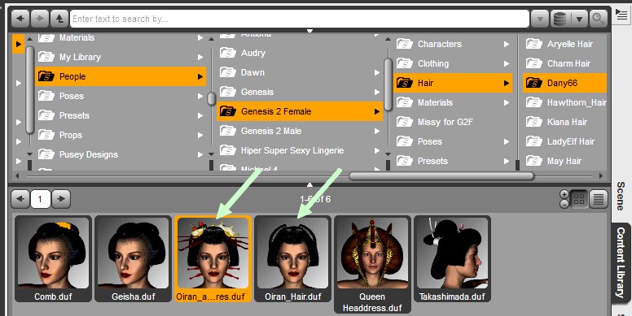Click the back navigation arrow in toolbar
This screenshot has height=316, width=632.
[x=20, y=19]
